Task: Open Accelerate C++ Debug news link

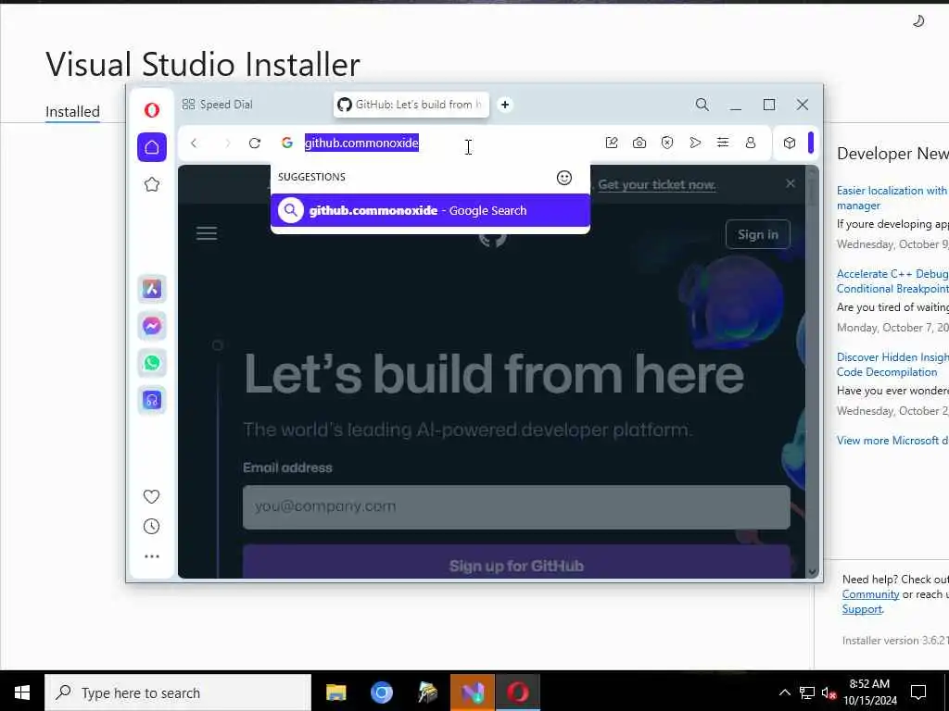Action: 892,281
